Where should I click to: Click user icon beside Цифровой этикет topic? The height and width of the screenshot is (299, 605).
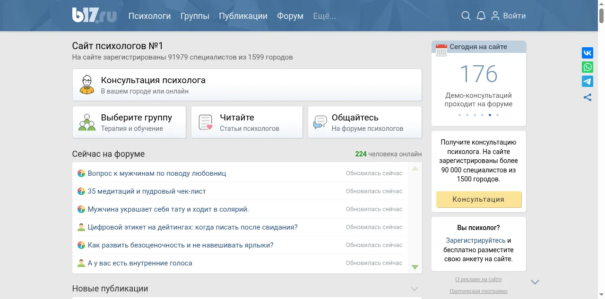pyautogui.click(x=81, y=227)
